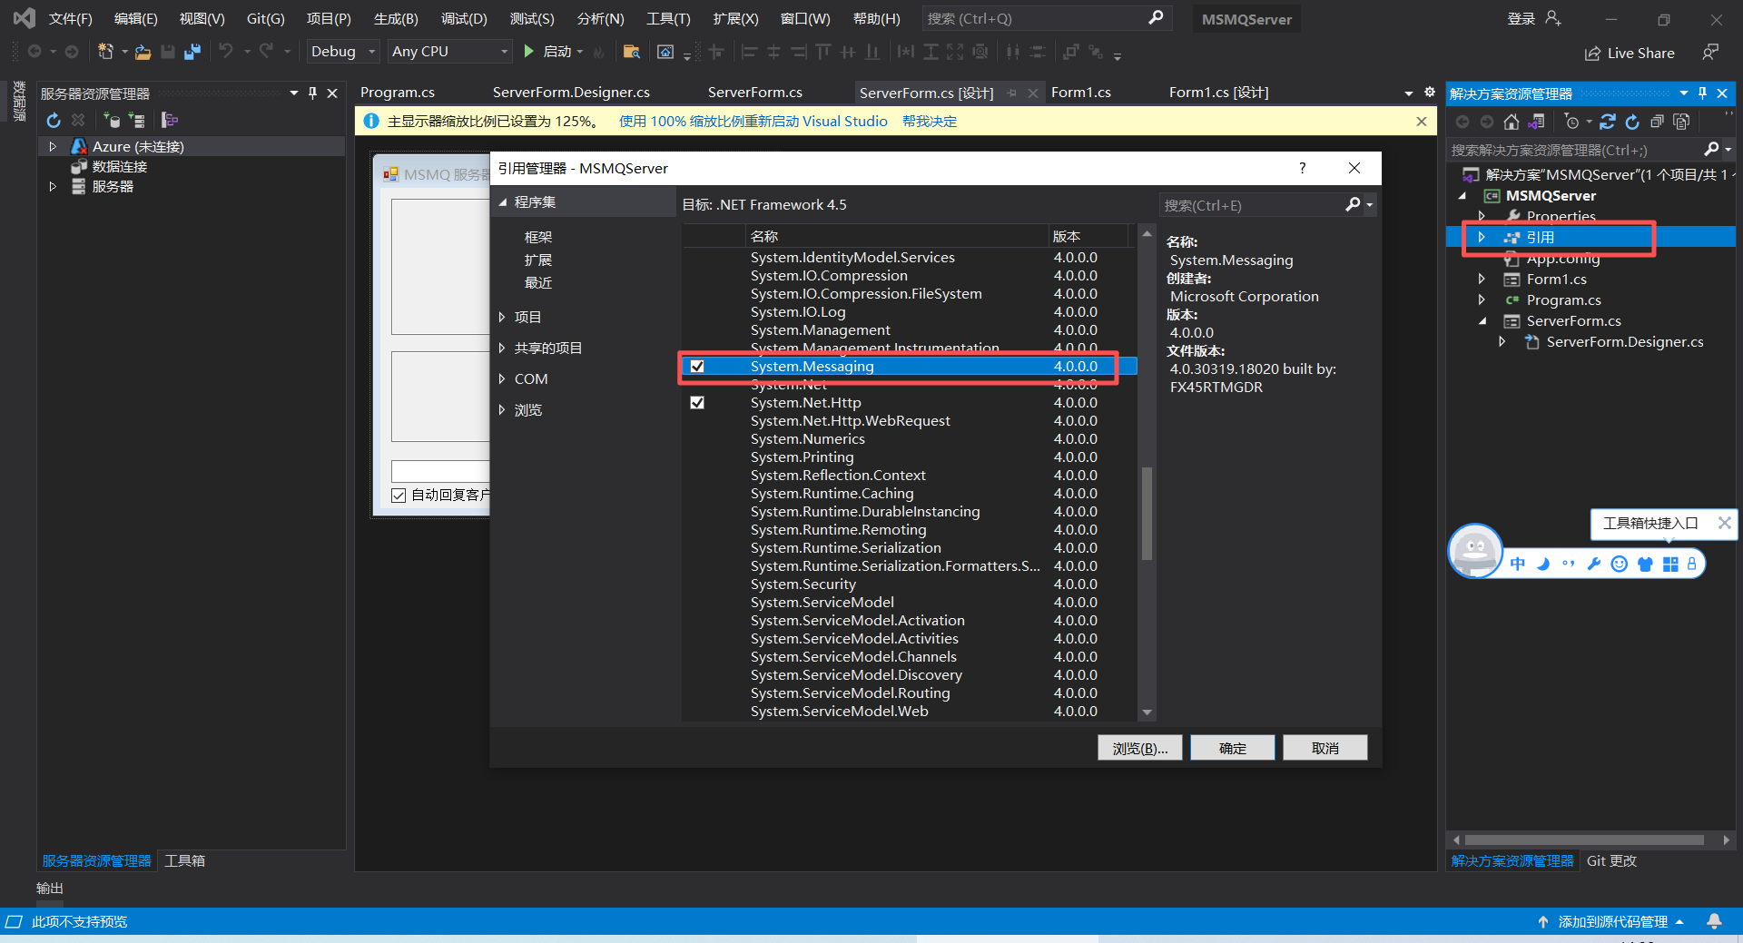Expand the 共享的项目 category
The image size is (1743, 943).
501,348
